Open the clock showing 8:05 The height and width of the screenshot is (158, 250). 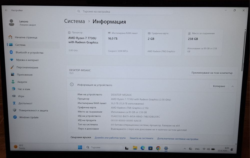coord(223,149)
